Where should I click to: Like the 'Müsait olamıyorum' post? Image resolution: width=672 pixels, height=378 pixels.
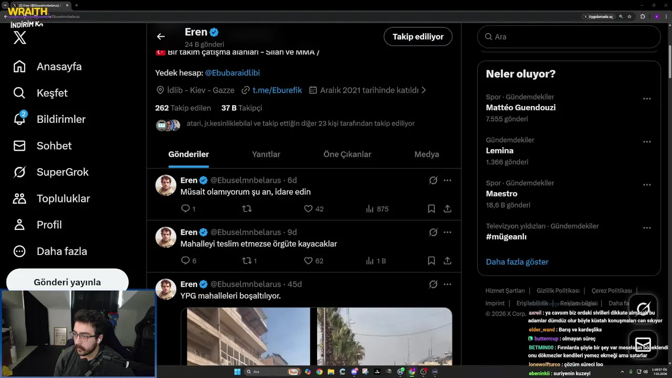[308, 209]
